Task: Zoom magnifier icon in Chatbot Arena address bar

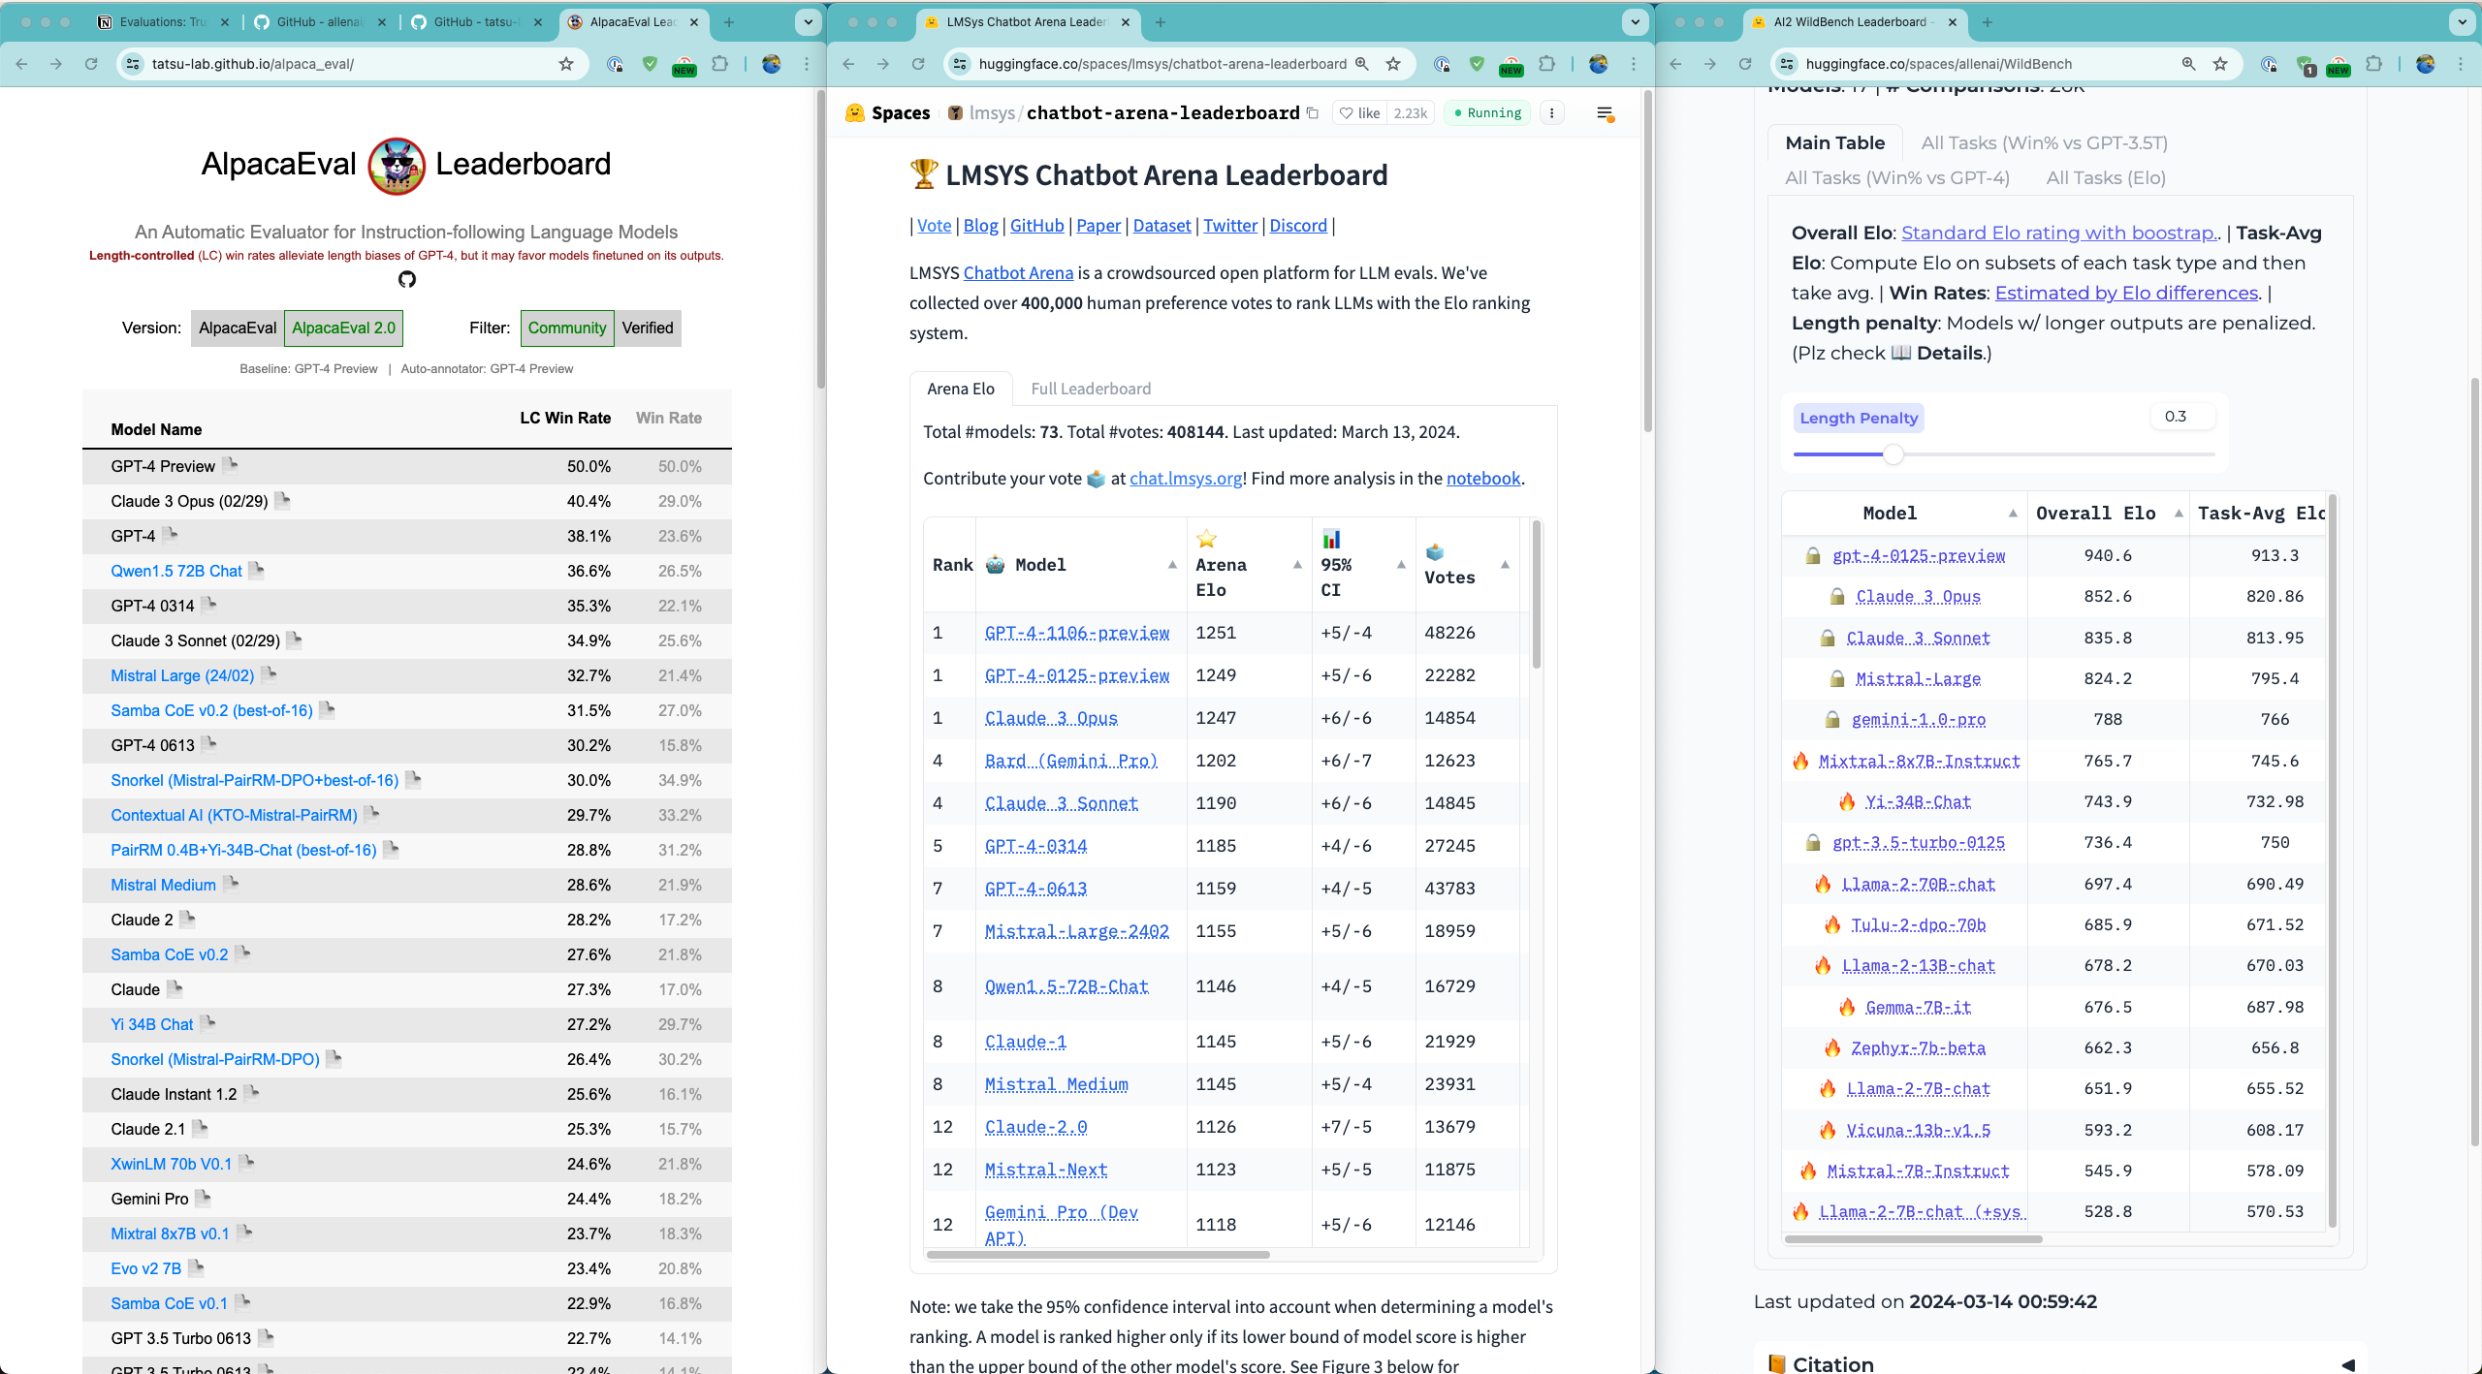Action: click(x=1361, y=64)
